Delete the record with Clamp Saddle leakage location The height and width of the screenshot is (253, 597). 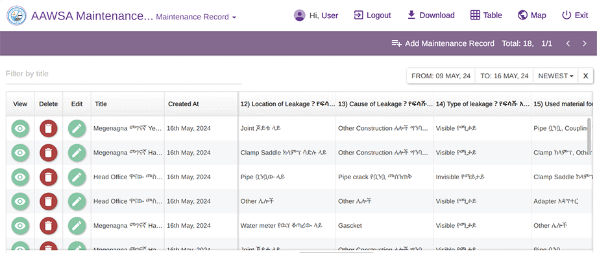coord(49,153)
